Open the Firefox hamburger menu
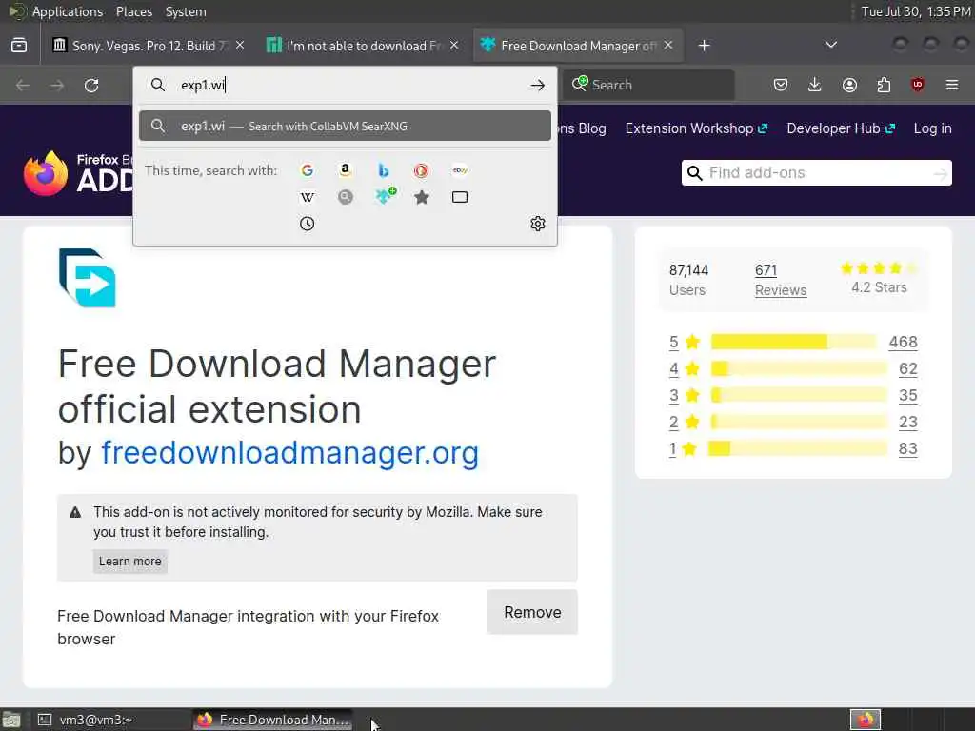This screenshot has height=731, width=975. pyautogui.click(x=952, y=85)
